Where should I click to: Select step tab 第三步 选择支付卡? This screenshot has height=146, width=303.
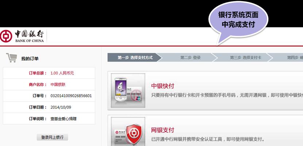pos(243,58)
